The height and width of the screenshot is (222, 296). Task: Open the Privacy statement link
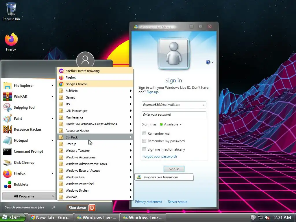148,201
